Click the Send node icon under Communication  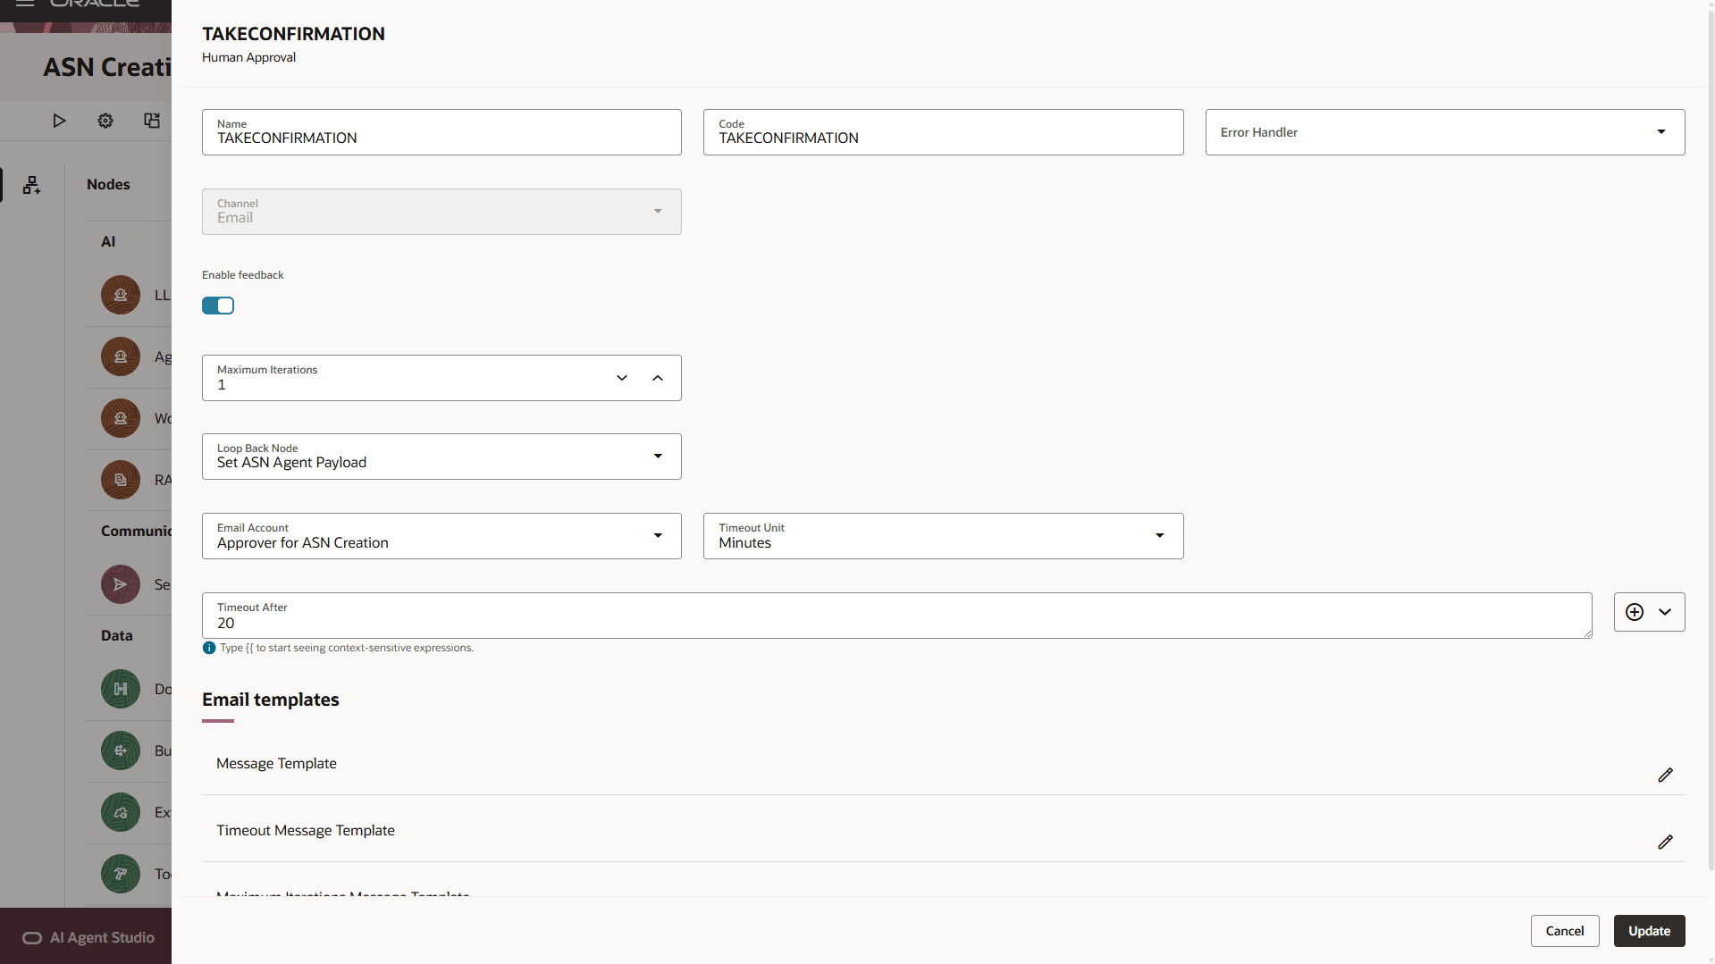pyautogui.click(x=120, y=584)
